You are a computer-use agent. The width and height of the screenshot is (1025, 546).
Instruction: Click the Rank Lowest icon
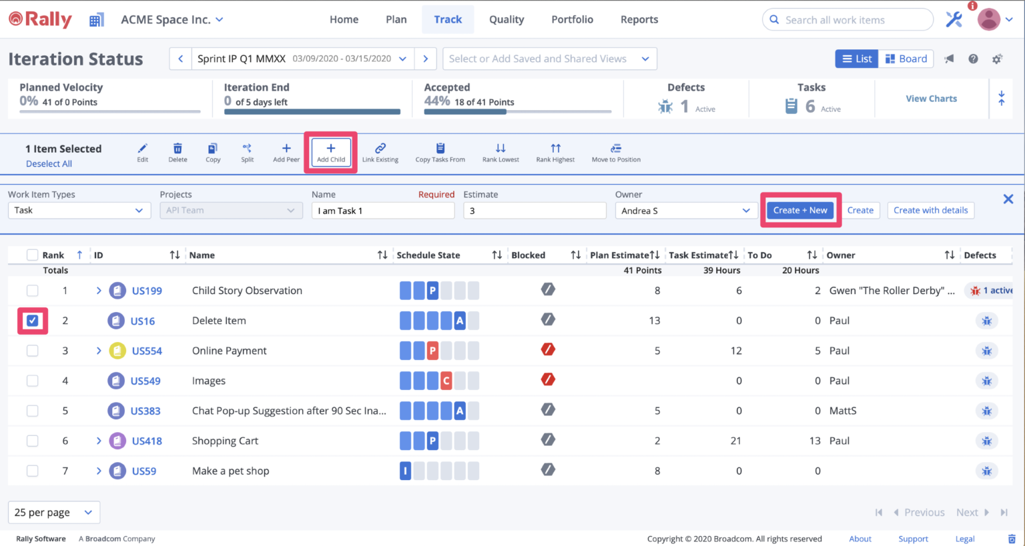point(500,152)
